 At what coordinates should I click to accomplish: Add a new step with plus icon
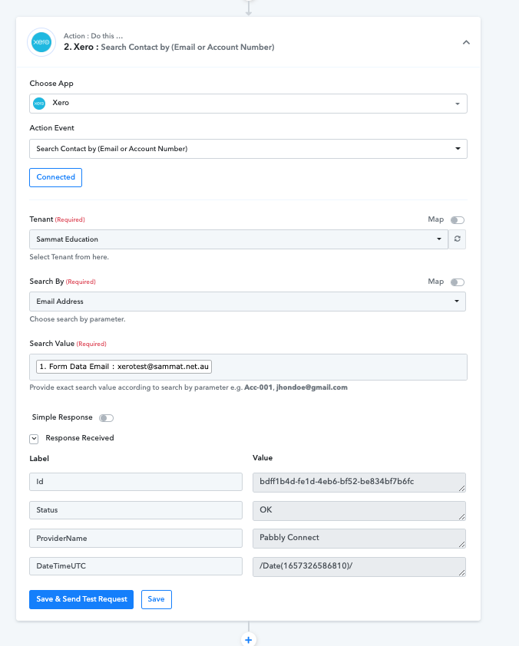(249, 639)
